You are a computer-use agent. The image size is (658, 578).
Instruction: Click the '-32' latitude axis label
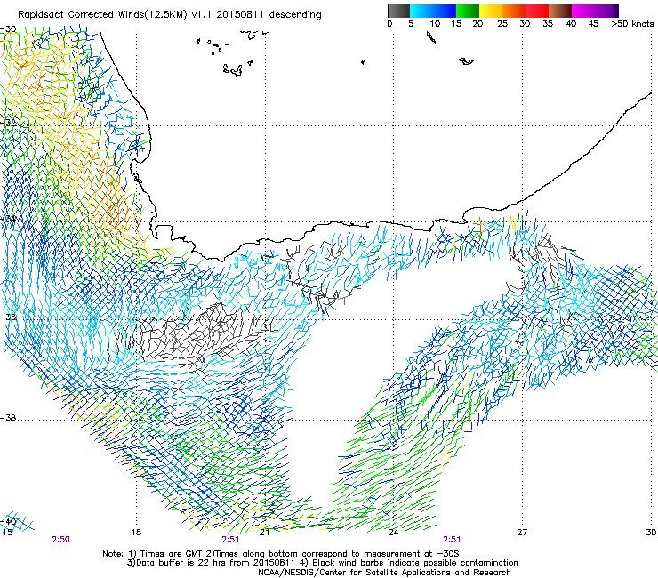[8, 123]
